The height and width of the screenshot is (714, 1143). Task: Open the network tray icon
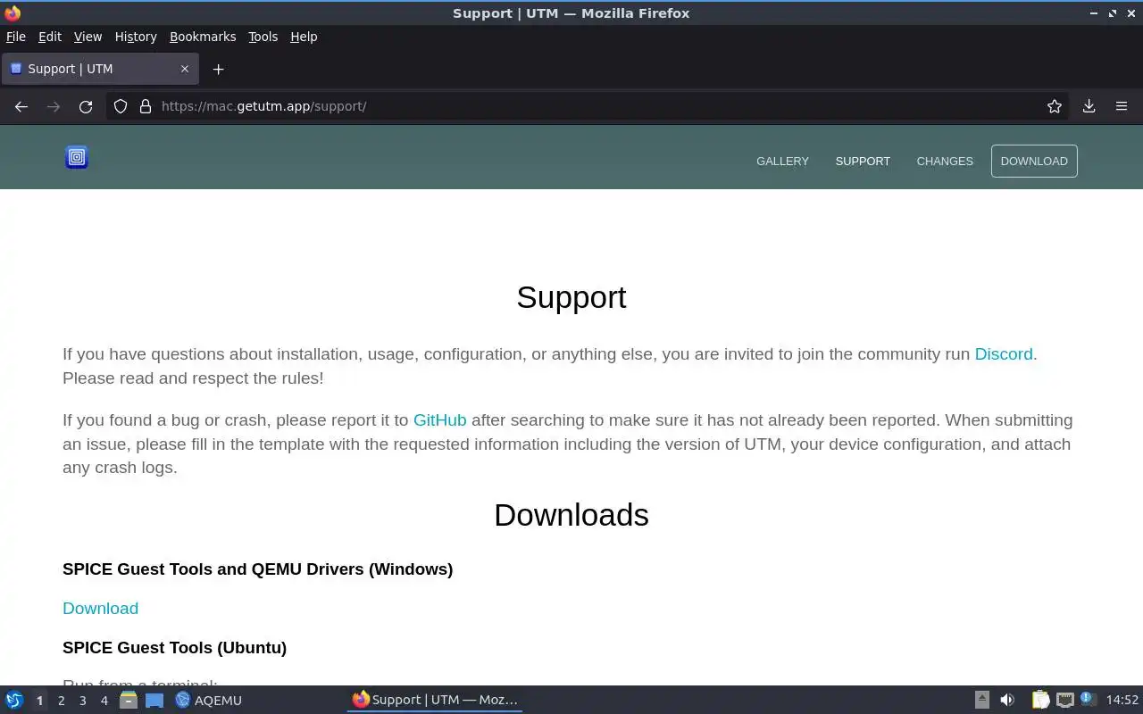[1065, 700]
